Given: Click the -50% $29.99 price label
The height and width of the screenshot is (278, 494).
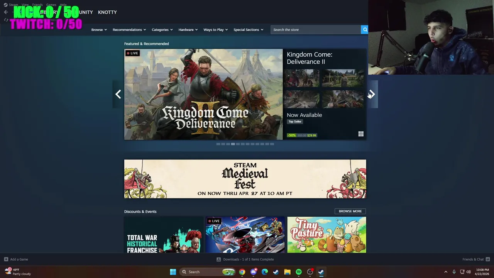Looking at the screenshot, I should tap(302, 136).
